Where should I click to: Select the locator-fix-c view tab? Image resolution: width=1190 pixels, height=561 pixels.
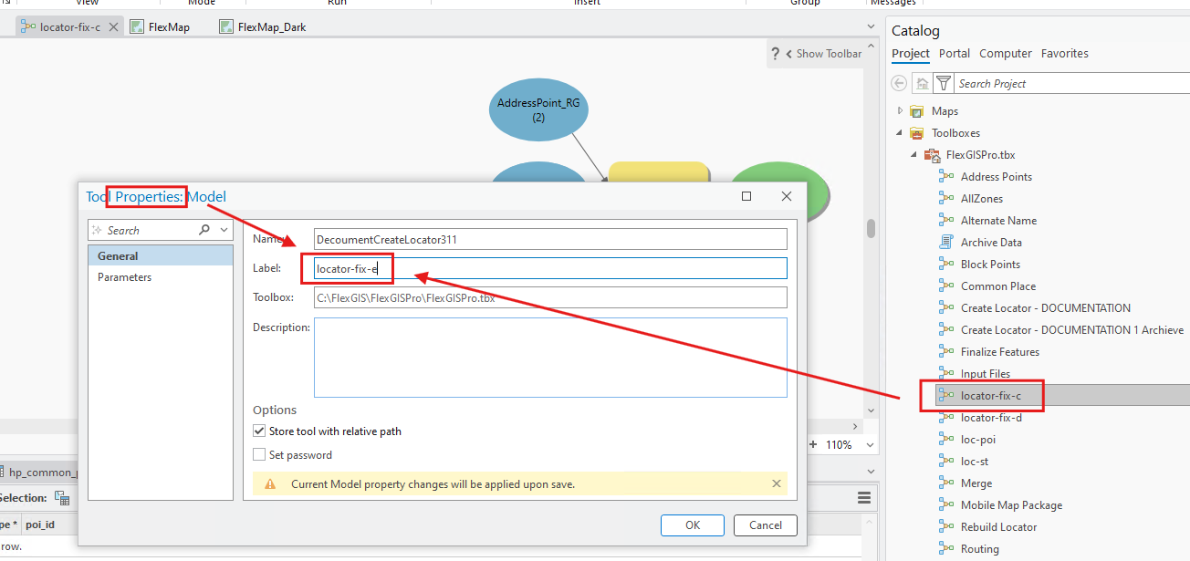pyautogui.click(x=69, y=26)
